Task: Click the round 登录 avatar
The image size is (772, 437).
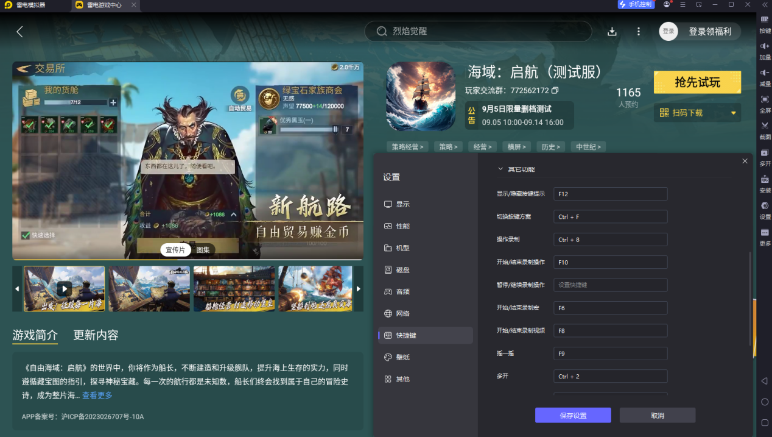Action: (668, 32)
